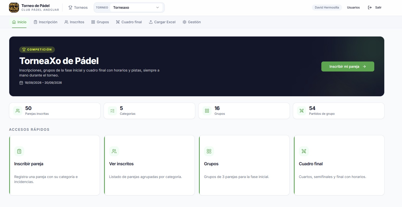Viewport: 402px width, 207px height.
Task: Click the ACCESOS RÁPIDOS section heading
Action: click(x=29, y=129)
